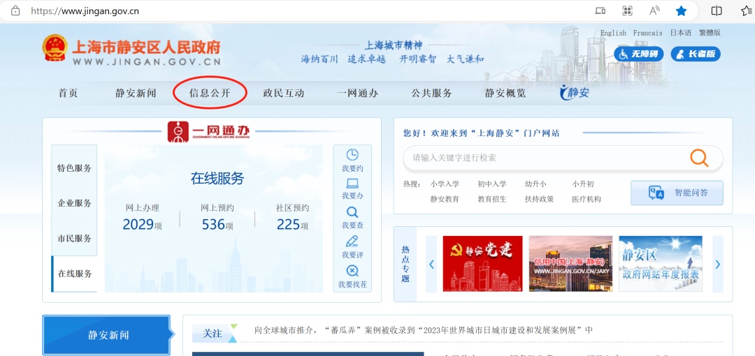Click the blue 静安新闻 section button

[x=106, y=335]
